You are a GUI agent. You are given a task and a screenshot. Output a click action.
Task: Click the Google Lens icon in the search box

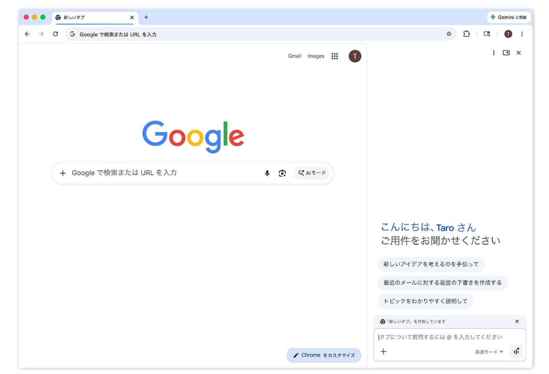click(x=282, y=173)
